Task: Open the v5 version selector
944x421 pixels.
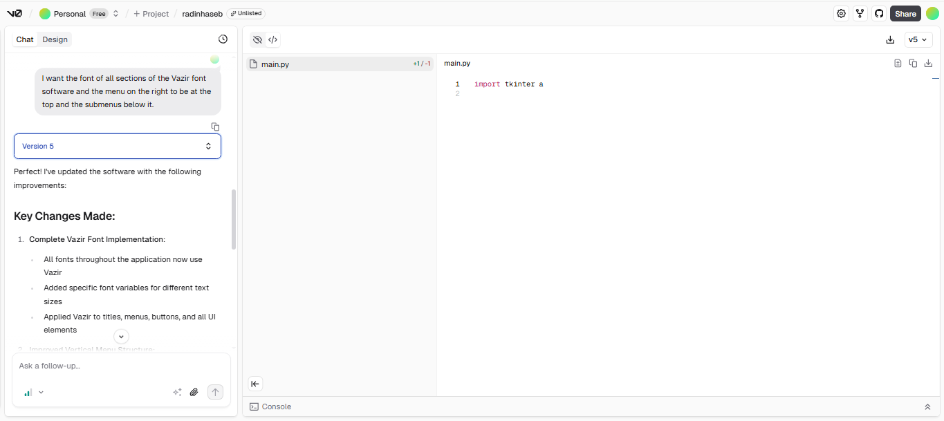Action: [918, 39]
